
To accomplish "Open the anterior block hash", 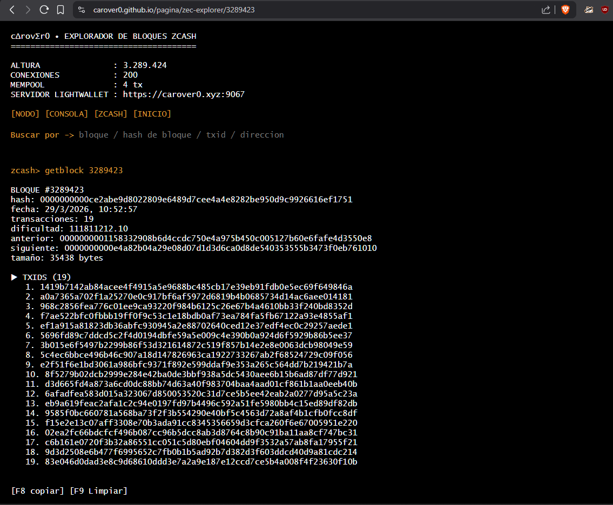I will tap(216, 238).
